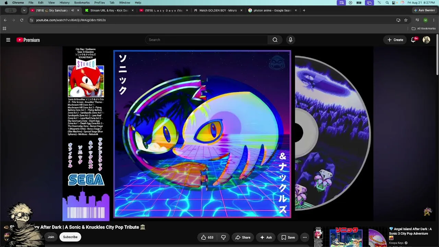Click the browser address bar URL
The height and width of the screenshot is (247, 439).
(71, 20)
